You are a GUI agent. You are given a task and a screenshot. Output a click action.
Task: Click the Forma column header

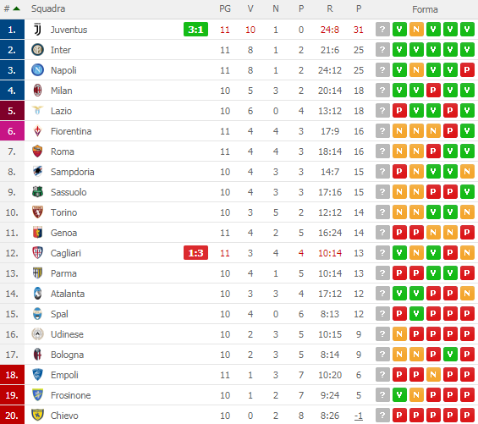425,9
